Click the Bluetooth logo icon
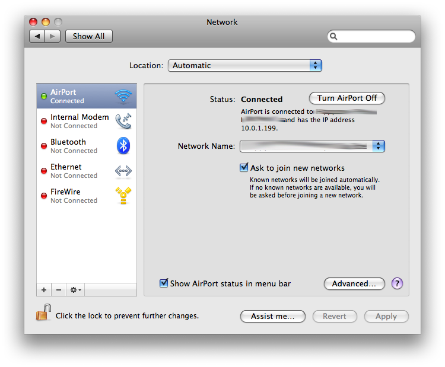Screen dimensions: 445x367 (123, 146)
